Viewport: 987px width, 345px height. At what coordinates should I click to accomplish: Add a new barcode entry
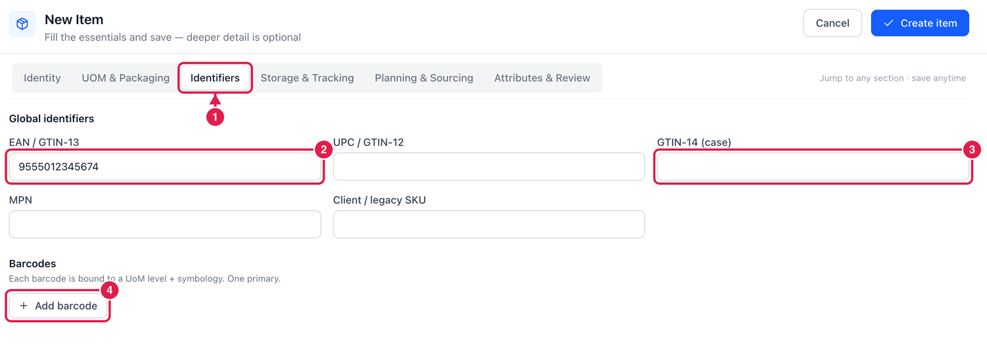point(58,306)
